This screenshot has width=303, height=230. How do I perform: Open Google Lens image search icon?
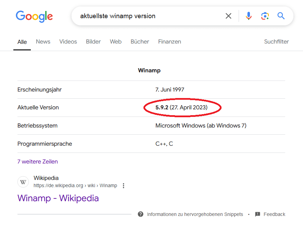tap(265, 16)
